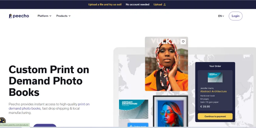Click the 'Custom Print on Demand Photo Books' heading
The height and width of the screenshot is (128, 256).
point(49,81)
